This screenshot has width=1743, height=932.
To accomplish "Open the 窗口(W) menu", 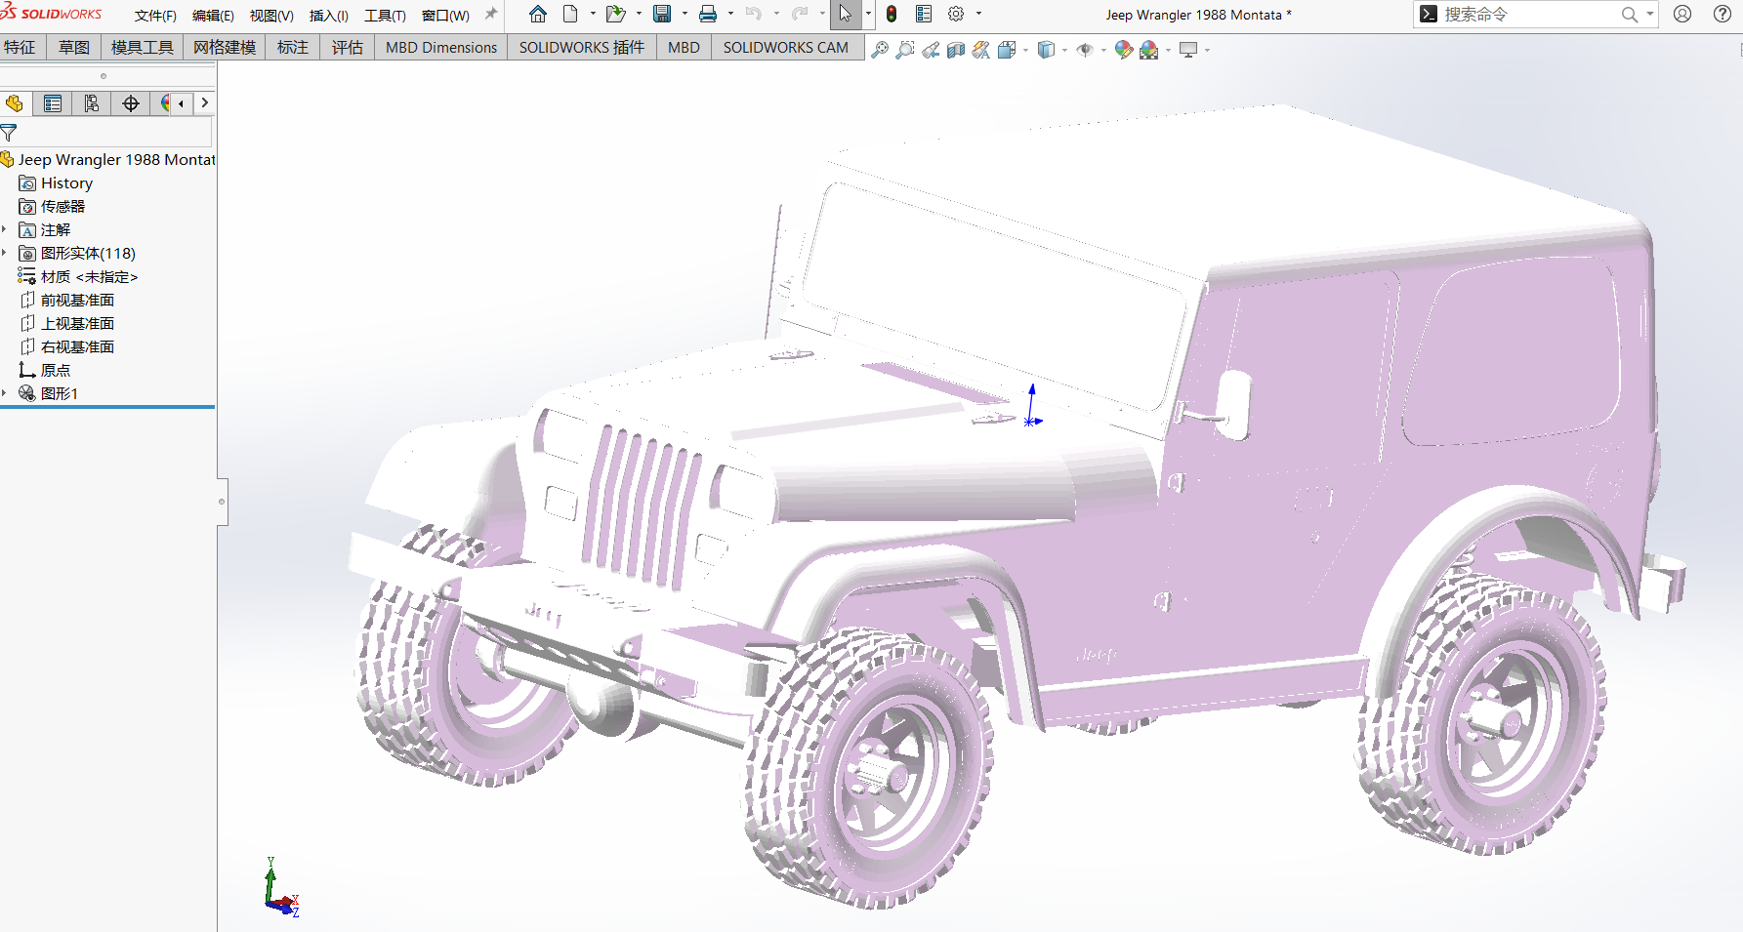I will coord(445,16).
